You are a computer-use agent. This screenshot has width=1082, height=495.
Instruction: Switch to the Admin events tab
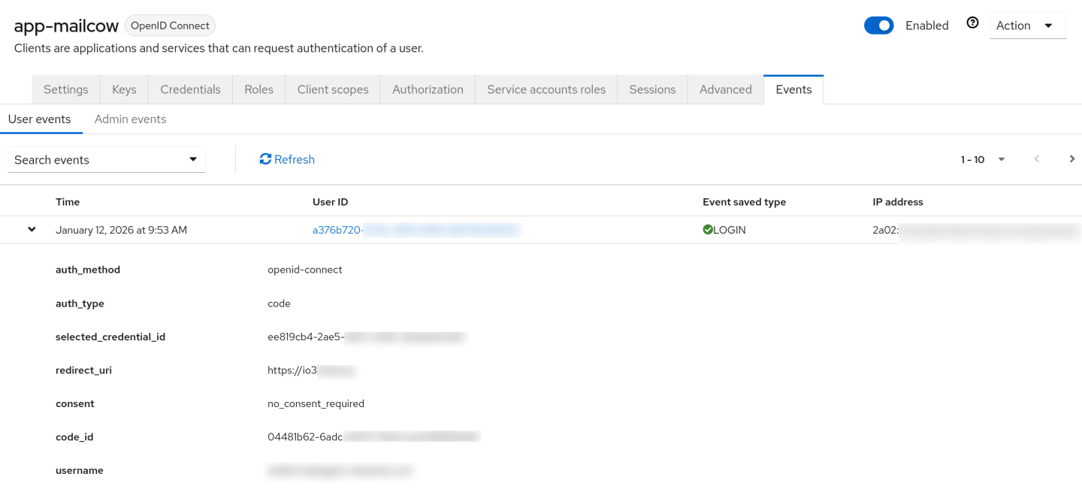click(x=130, y=119)
